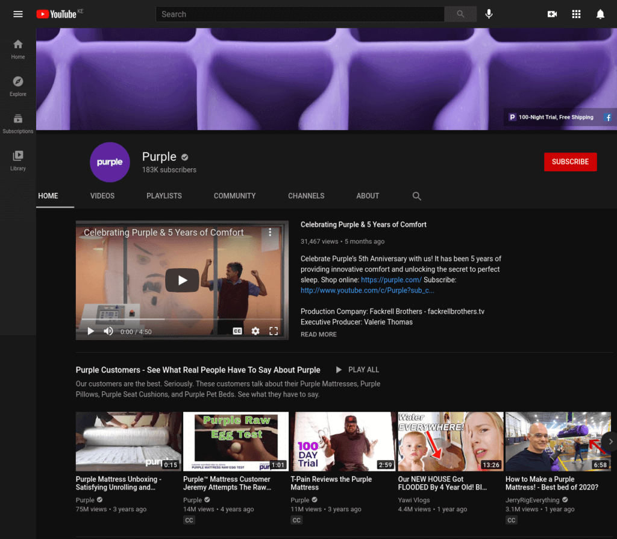The width and height of the screenshot is (617, 539).
Task: Go to Home in sidebar
Action: (x=17, y=49)
